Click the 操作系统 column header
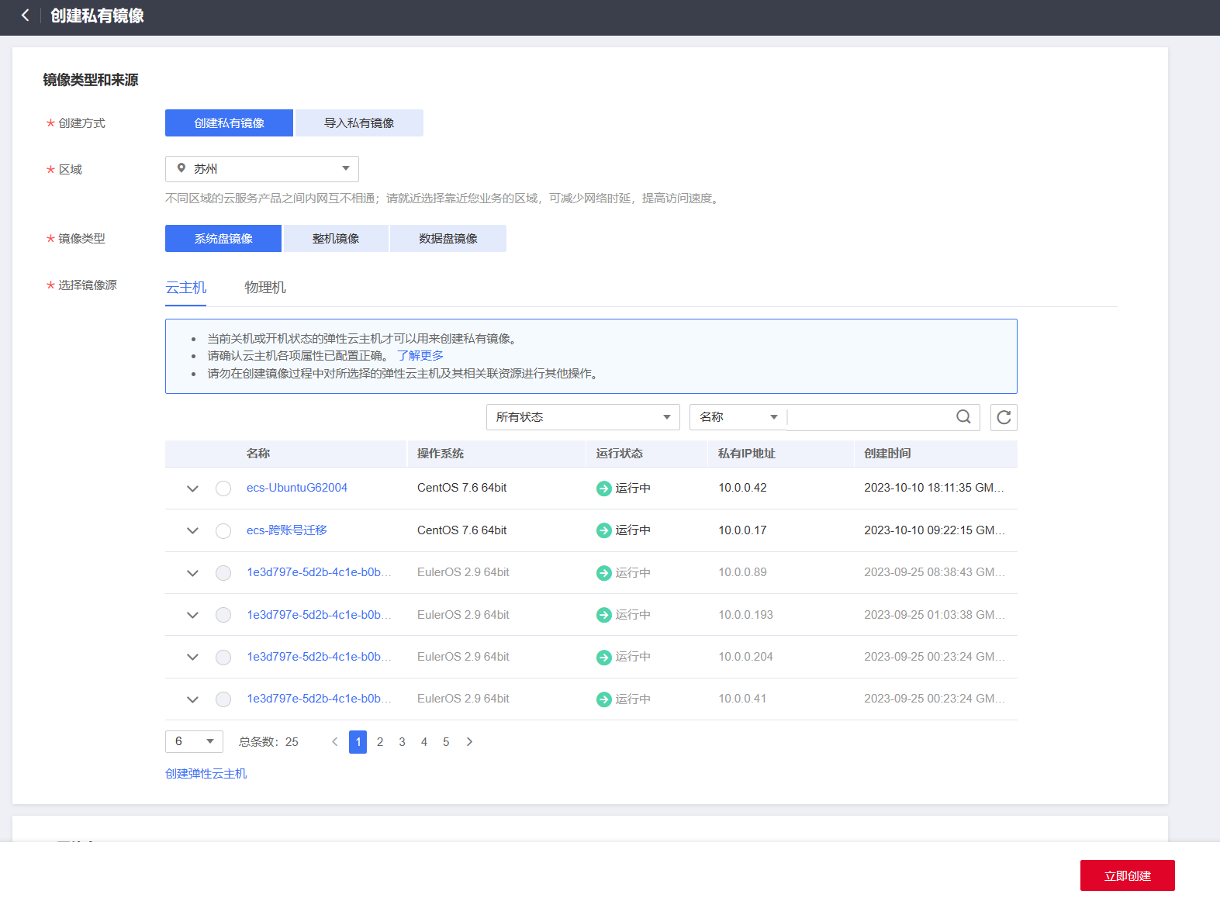1220x908 pixels. 441,454
